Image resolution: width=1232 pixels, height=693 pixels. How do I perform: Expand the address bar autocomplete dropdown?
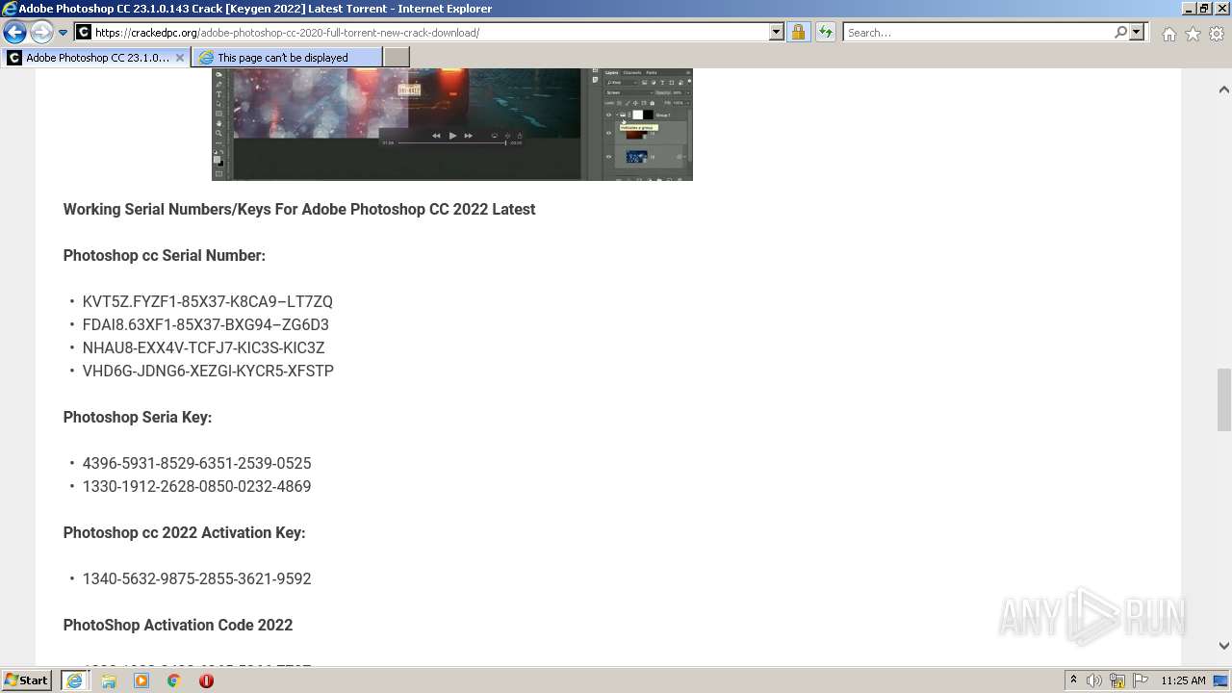[776, 32]
